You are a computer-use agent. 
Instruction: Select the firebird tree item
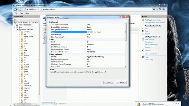click(x=26, y=67)
